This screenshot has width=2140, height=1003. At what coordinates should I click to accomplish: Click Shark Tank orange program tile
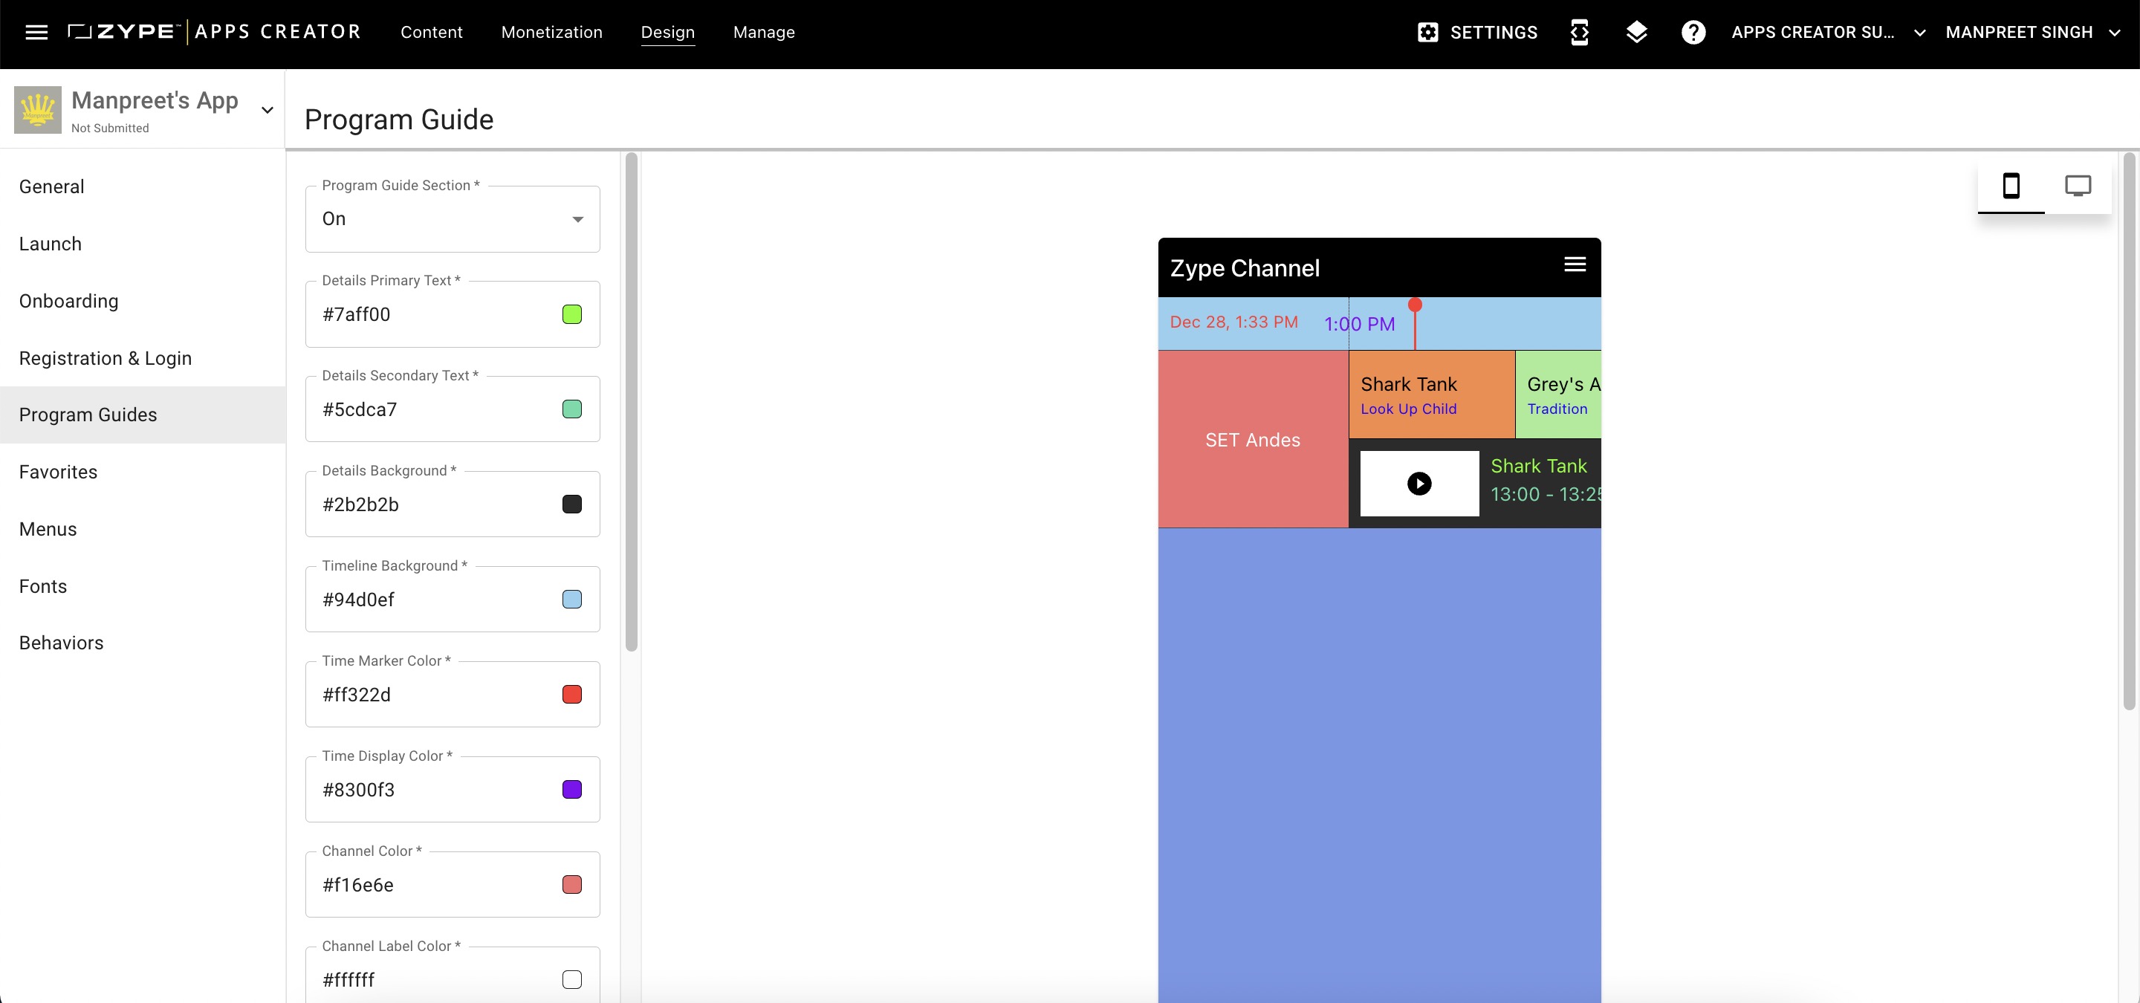pos(1431,395)
